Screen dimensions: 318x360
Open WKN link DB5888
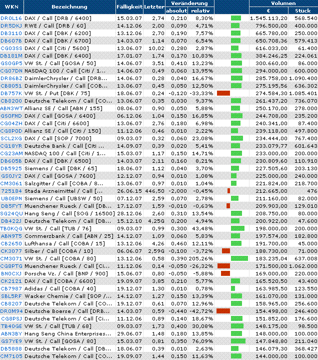pyautogui.click(x=11, y=349)
